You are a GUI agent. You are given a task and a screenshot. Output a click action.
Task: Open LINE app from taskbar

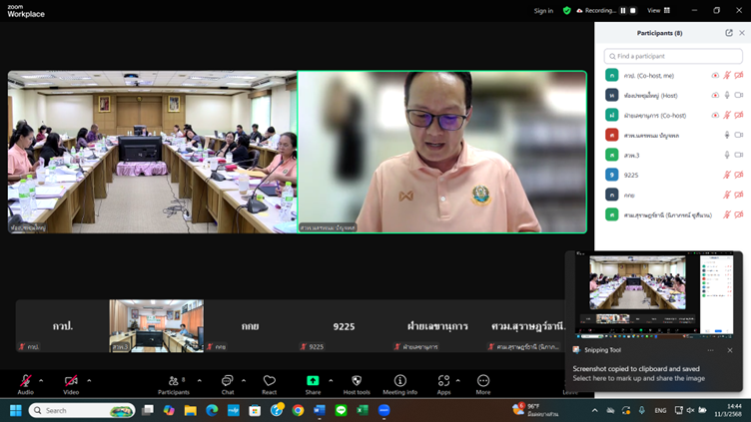[341, 410]
